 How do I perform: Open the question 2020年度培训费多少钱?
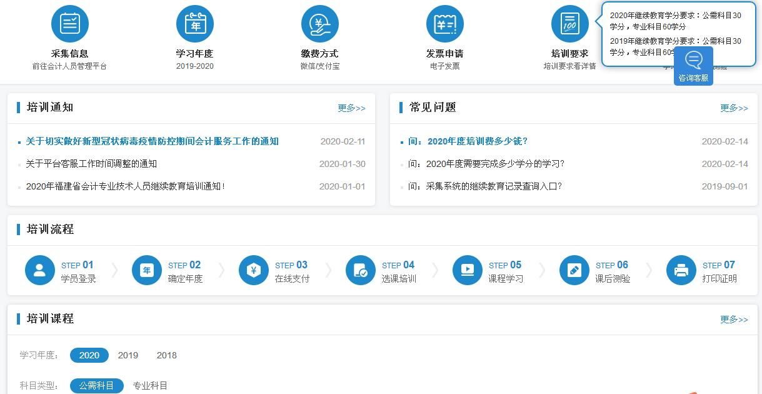[x=468, y=141]
